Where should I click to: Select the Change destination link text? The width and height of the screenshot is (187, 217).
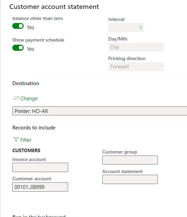[x=29, y=99]
